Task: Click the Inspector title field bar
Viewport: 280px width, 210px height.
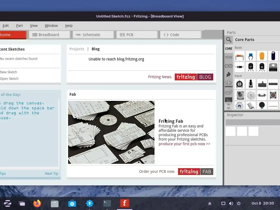Action: [x=253, y=122]
